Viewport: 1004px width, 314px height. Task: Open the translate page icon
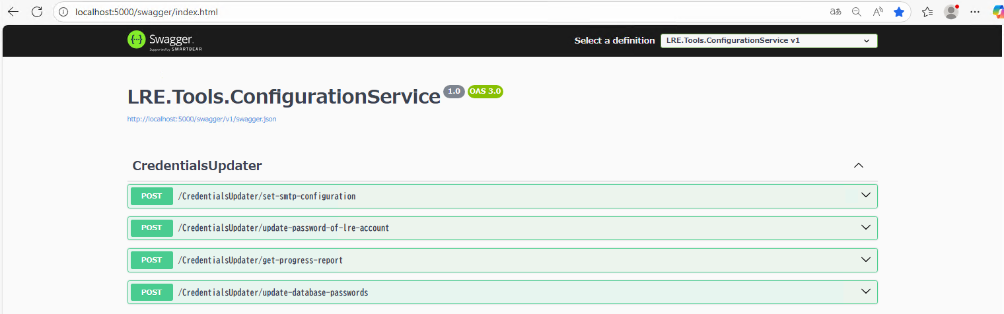(836, 12)
